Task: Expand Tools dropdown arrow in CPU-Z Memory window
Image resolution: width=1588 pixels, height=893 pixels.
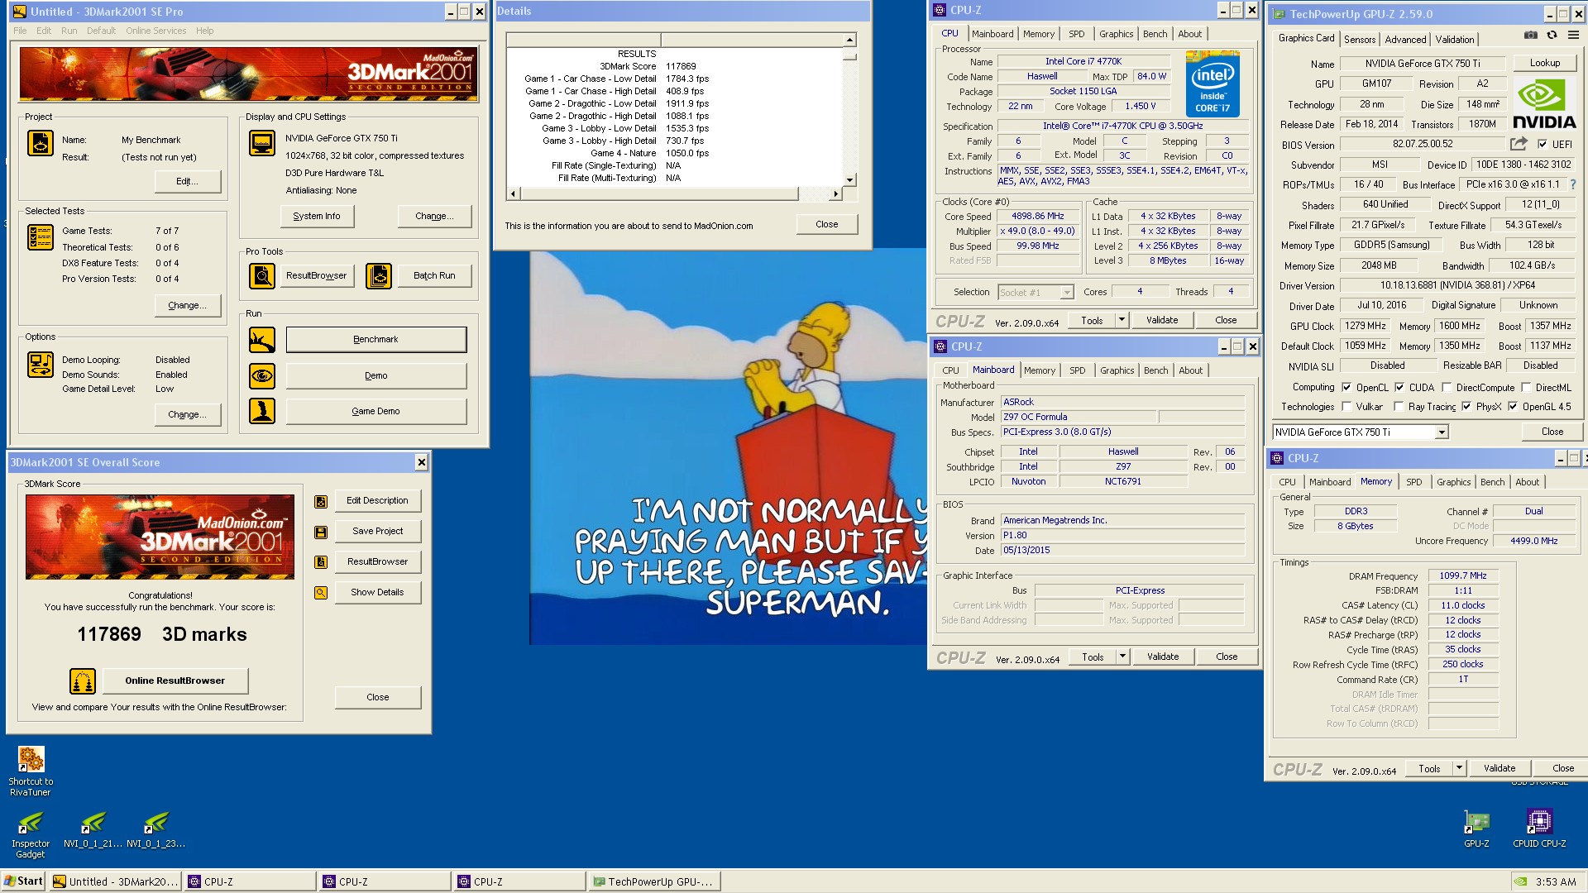Action: click(1459, 768)
